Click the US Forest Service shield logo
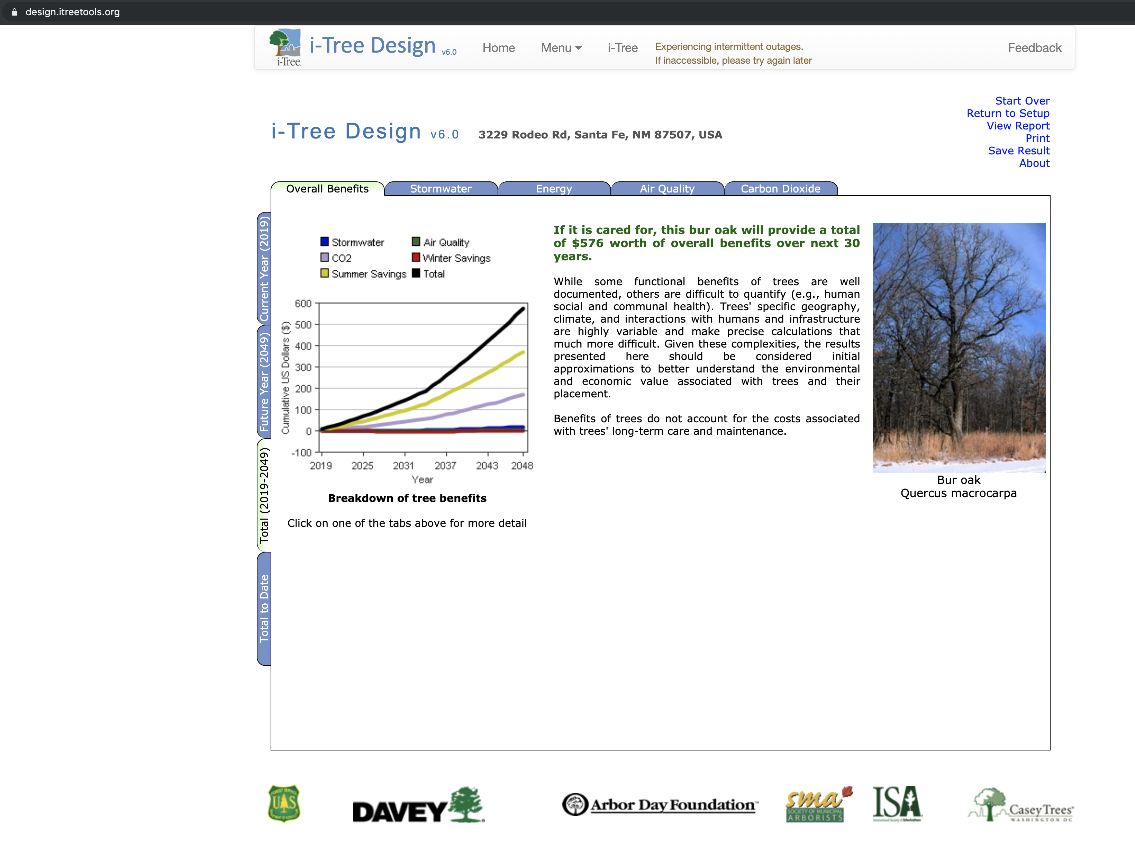 [284, 803]
